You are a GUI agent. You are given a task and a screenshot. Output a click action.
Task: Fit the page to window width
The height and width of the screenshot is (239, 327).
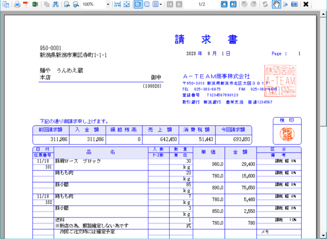click(118, 4)
